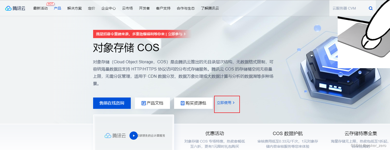This screenshot has height=150, width=390.
Task: Open the 客户支持 menu
Action: [163, 8]
